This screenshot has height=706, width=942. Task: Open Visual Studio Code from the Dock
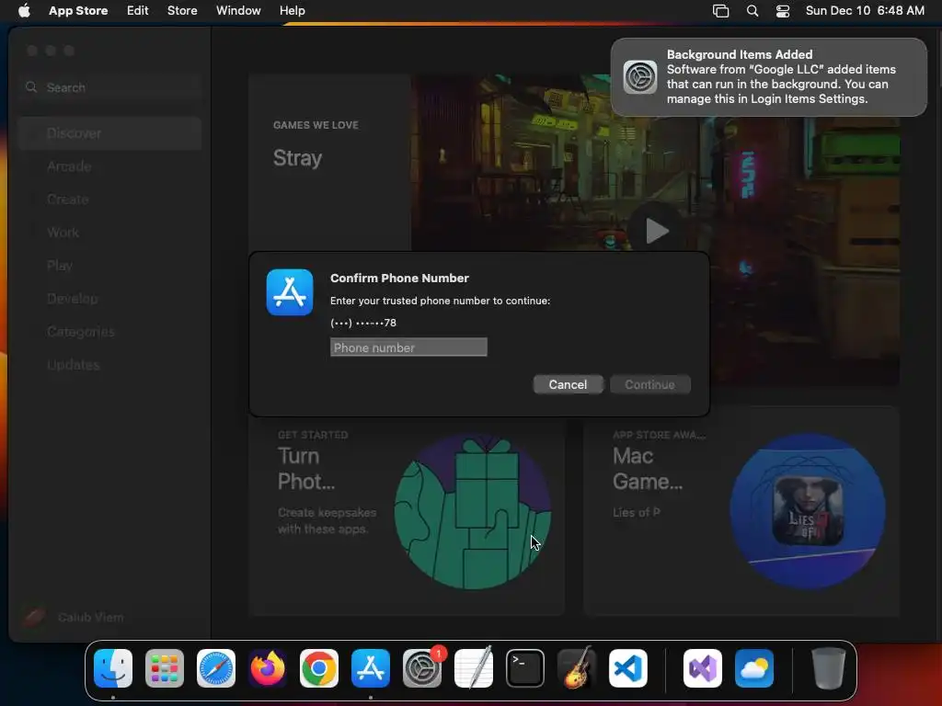[628, 668]
